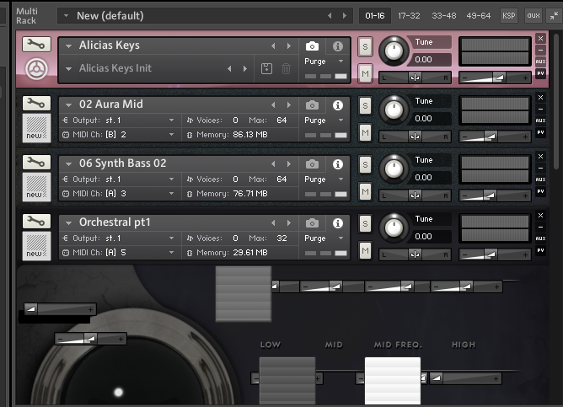Click the camera icon in Orchestral pt1
Viewport: 563px width, 407px height.
pos(312,222)
